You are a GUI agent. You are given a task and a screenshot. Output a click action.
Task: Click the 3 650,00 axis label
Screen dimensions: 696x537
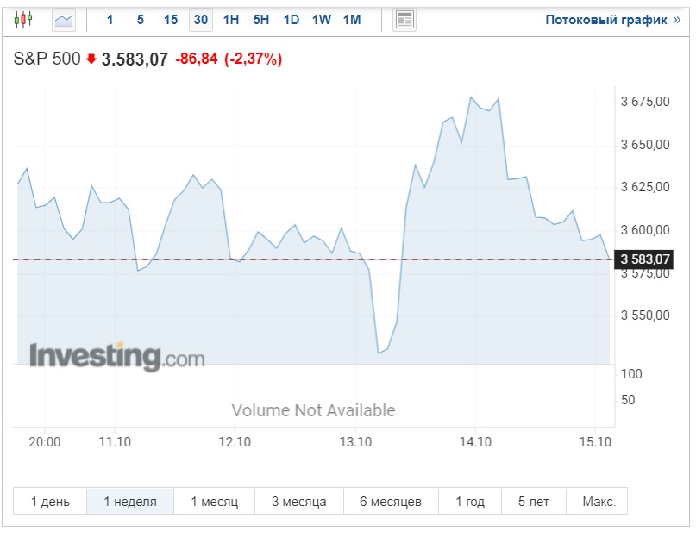point(645,145)
